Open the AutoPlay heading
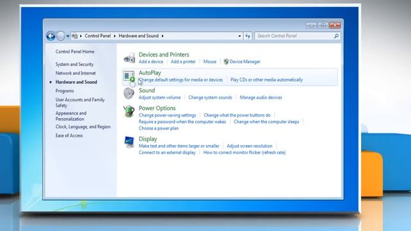 click(x=150, y=73)
